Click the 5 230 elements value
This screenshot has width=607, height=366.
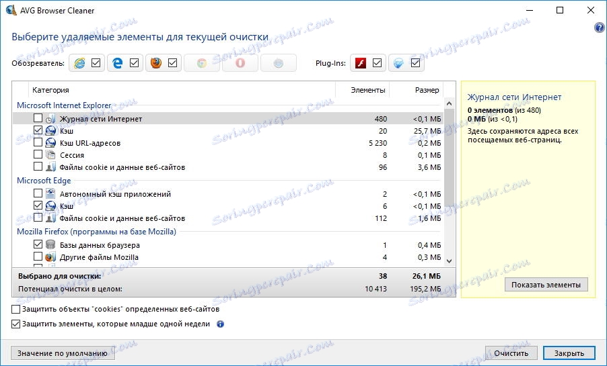[x=378, y=143]
